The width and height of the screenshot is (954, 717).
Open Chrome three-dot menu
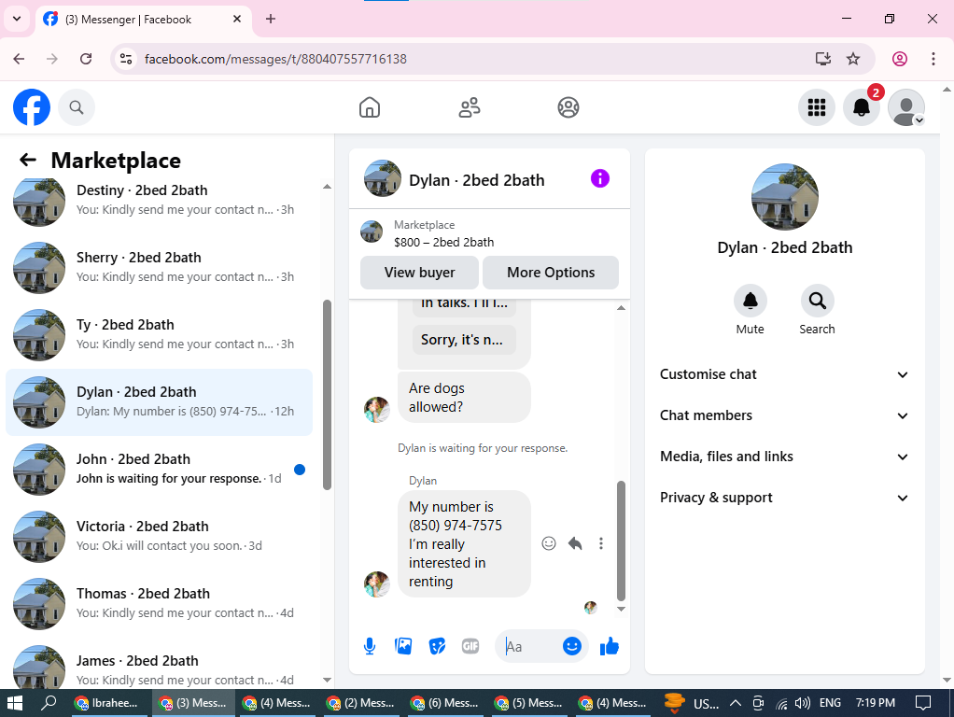click(x=933, y=59)
